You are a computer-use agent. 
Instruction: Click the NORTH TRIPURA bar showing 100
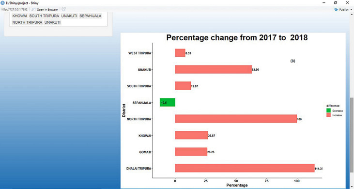click(236, 119)
